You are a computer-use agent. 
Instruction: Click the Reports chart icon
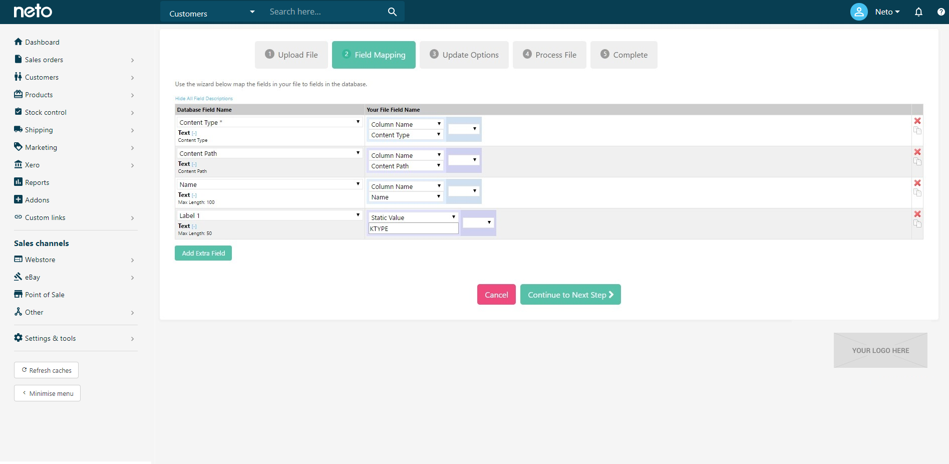click(18, 182)
